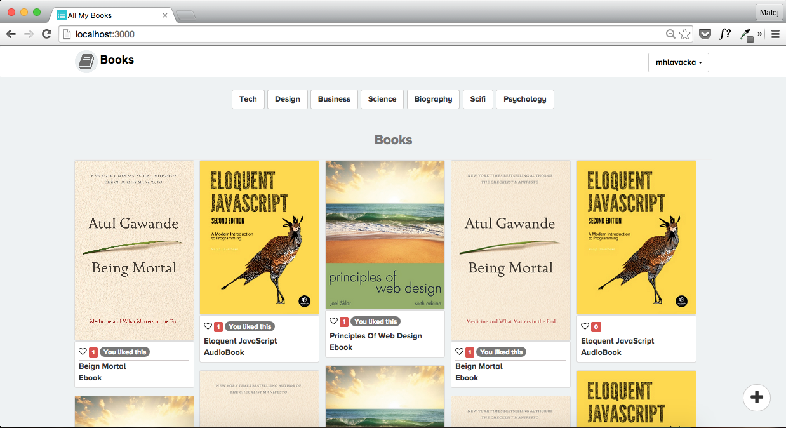Filter books by the Psychology category
This screenshot has width=786, height=428.
point(525,99)
